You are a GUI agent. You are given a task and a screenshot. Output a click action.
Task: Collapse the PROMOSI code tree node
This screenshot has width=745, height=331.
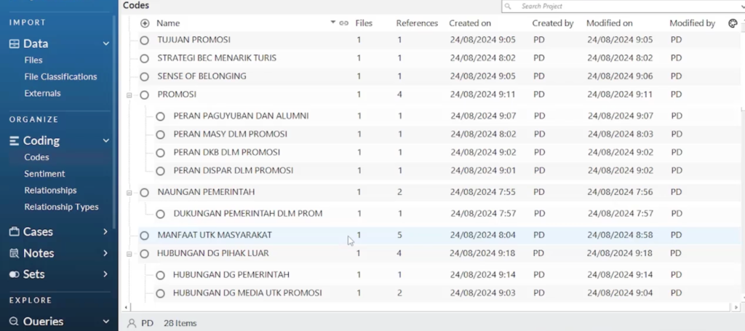tap(130, 95)
